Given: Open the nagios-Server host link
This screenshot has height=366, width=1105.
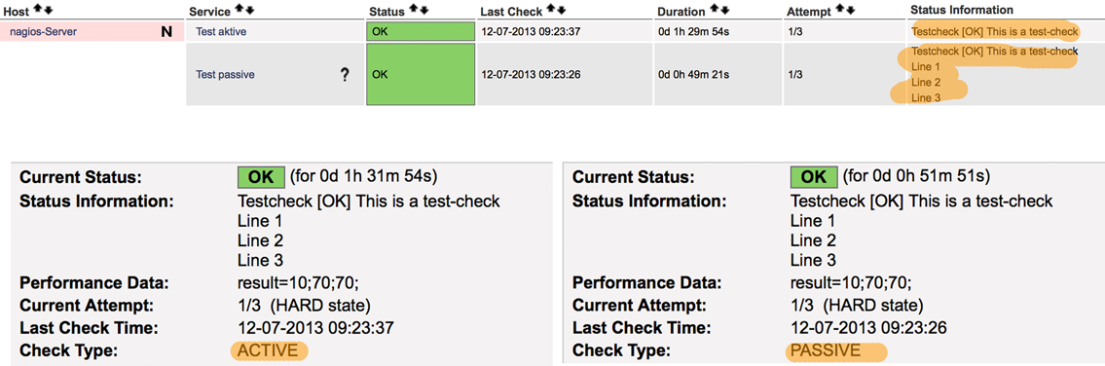Looking at the screenshot, I should coord(44,32).
